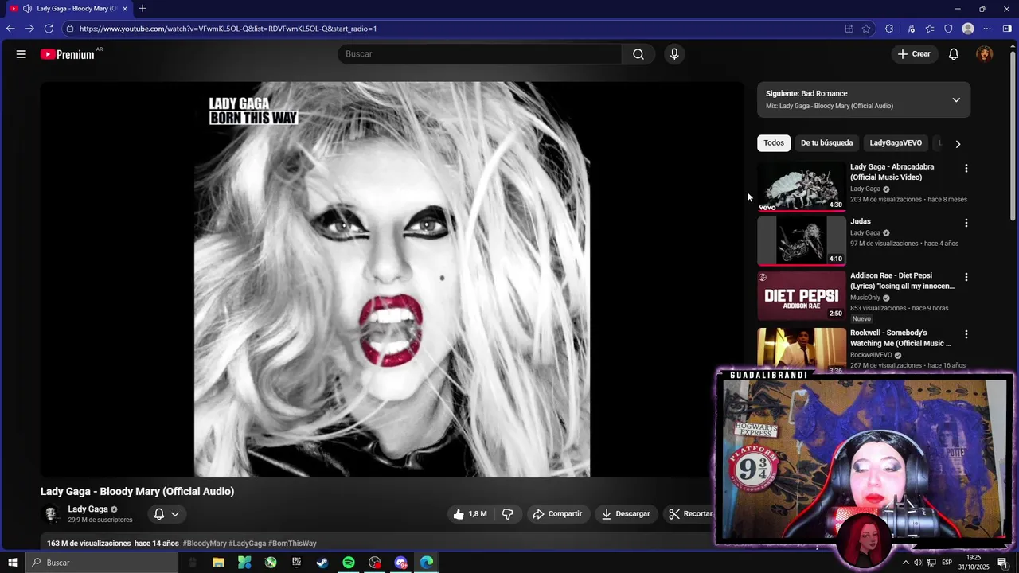This screenshot has width=1019, height=573.
Task: Select the De tu búsqueda chip
Action: (x=826, y=143)
